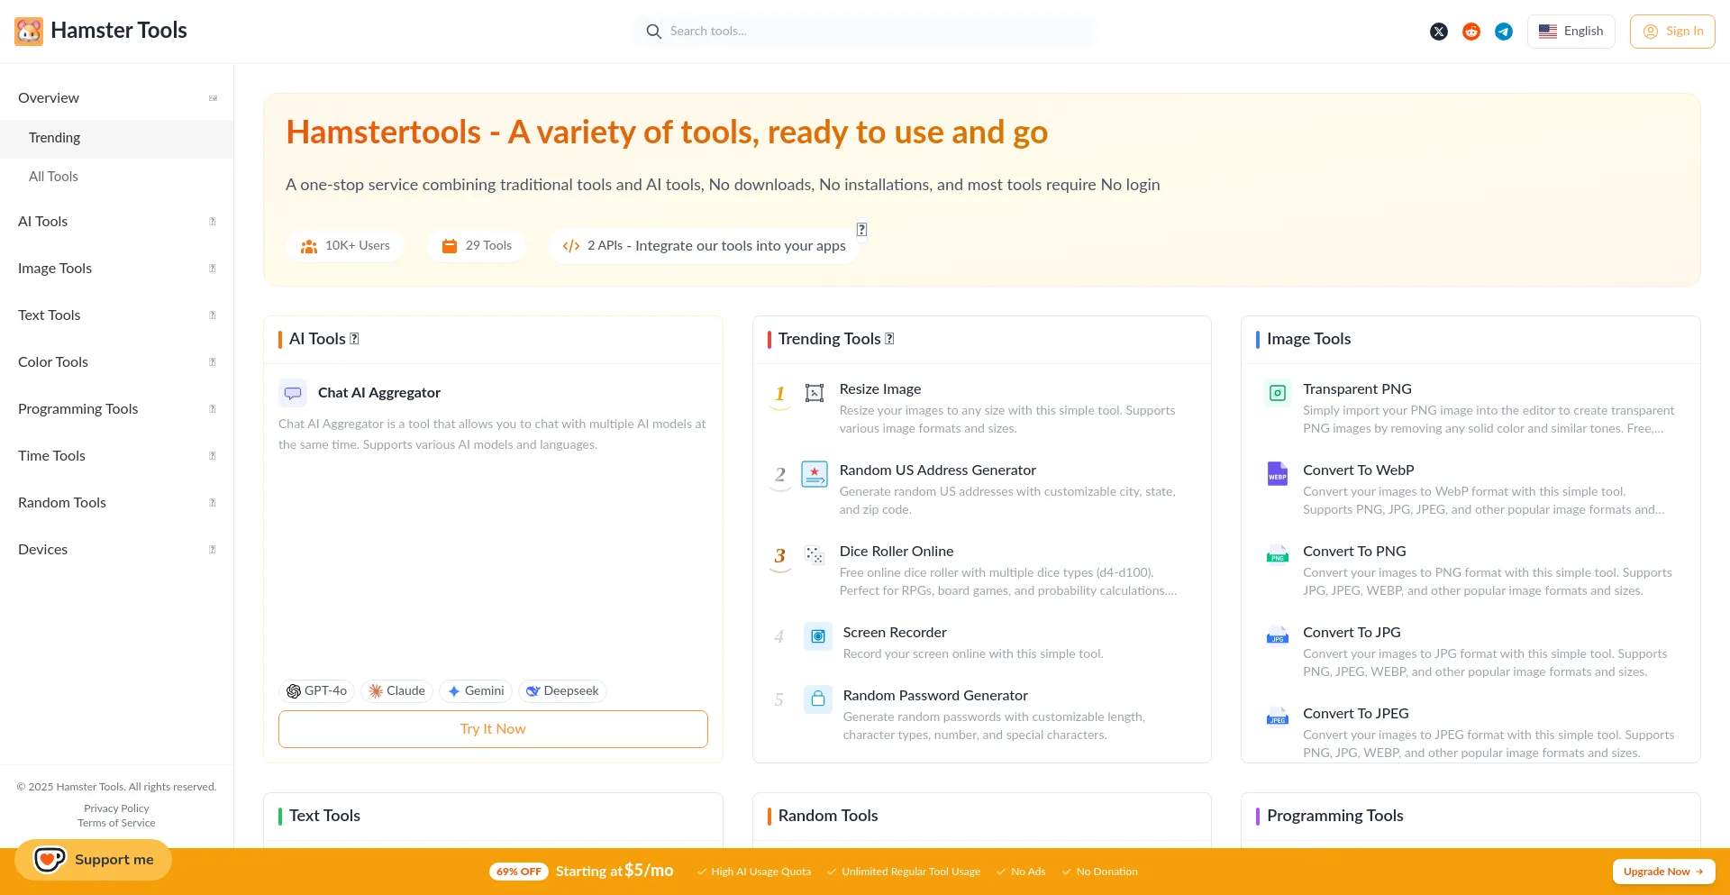Screen dimensions: 1730x895
Task: Open the Privacy Policy link
Action: click(x=116, y=808)
